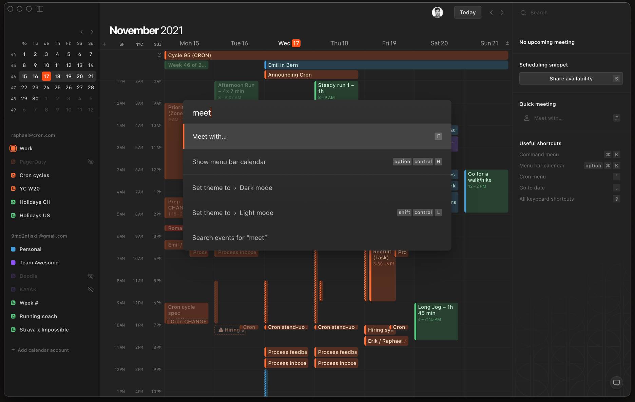Viewport: 635px width, 402px height.
Task: Open the user profile avatar
Action: [x=437, y=13]
